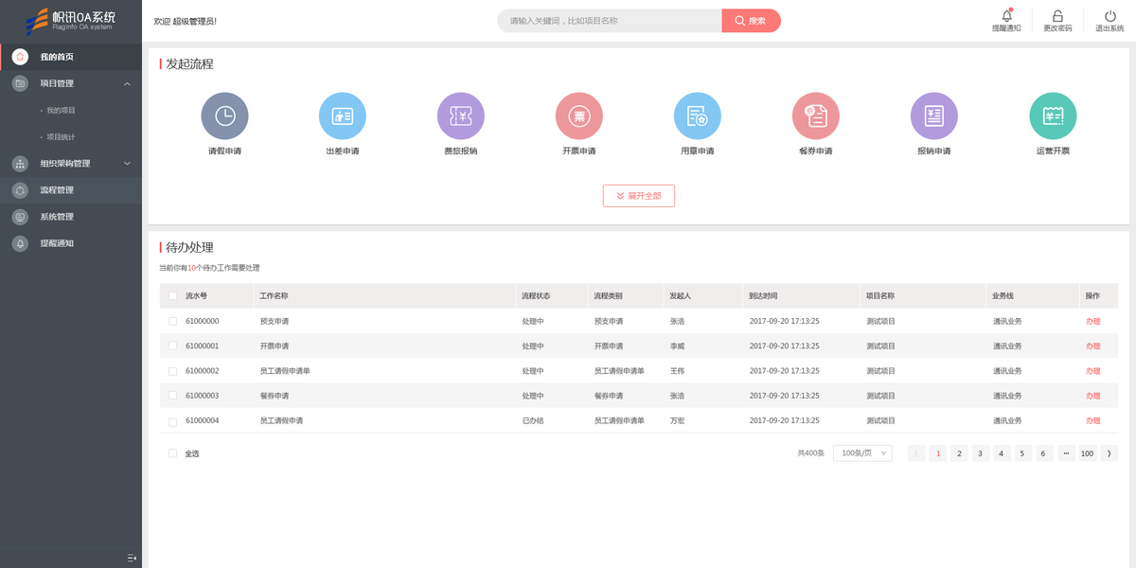Open the 餐券申请 icon
The width and height of the screenshot is (1136, 568).
coord(816,115)
